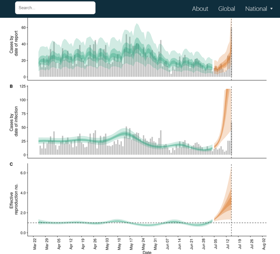Click the 6.0 tick on the reproduction chart
Image resolution: width=280 pixels, height=254 pixels.
23,173
